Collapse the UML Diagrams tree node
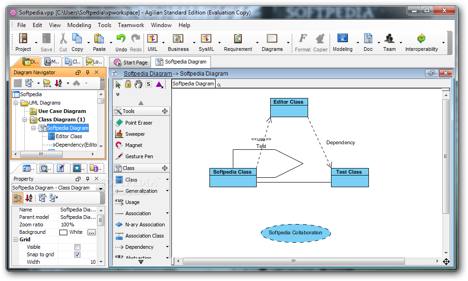This screenshot has height=281, width=468. tap(15, 103)
